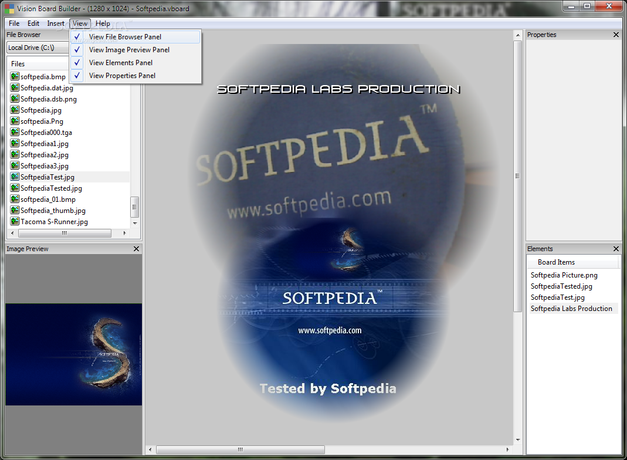Viewport: 627px width, 460px height.
Task: Select the Softpedia_thumb.jpg file name
Action: [x=53, y=211]
